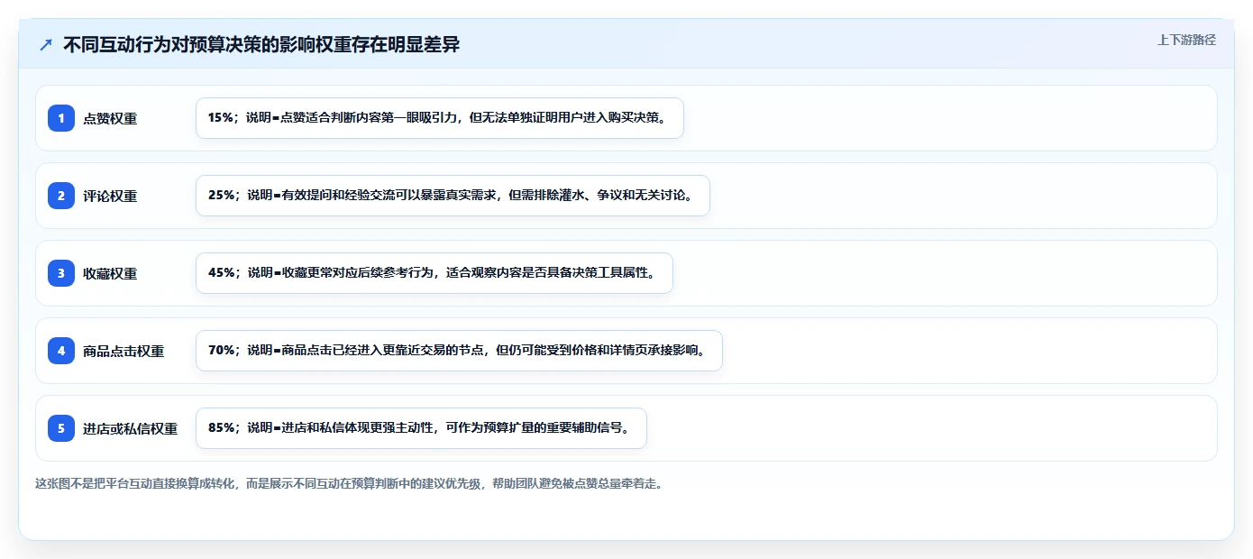The image size is (1253, 559).
Task: Click the footnote starting 这张图不是把平台互动
Action: (x=351, y=483)
